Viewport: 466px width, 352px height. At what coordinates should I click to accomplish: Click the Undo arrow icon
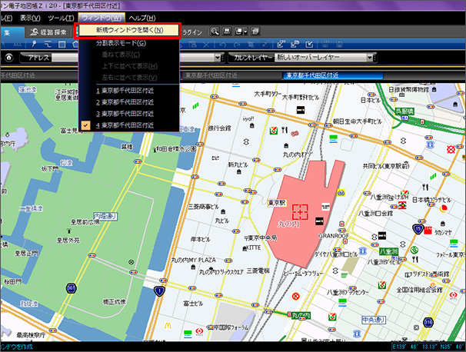(x=222, y=45)
